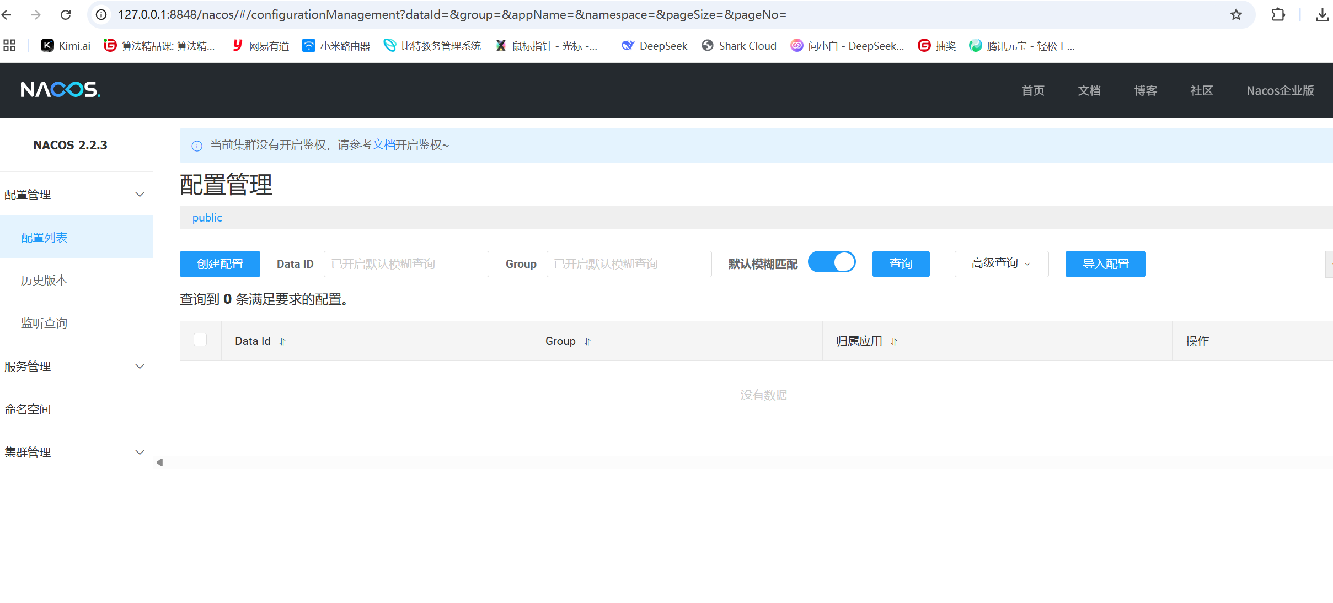This screenshot has height=603, width=1333.
Task: Click the NACOS logo
Action: tap(61, 90)
